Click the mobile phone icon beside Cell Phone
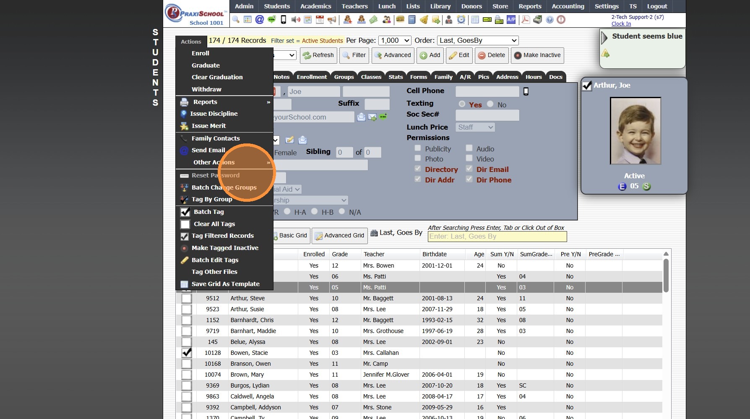This screenshot has height=419, width=750. point(526,91)
